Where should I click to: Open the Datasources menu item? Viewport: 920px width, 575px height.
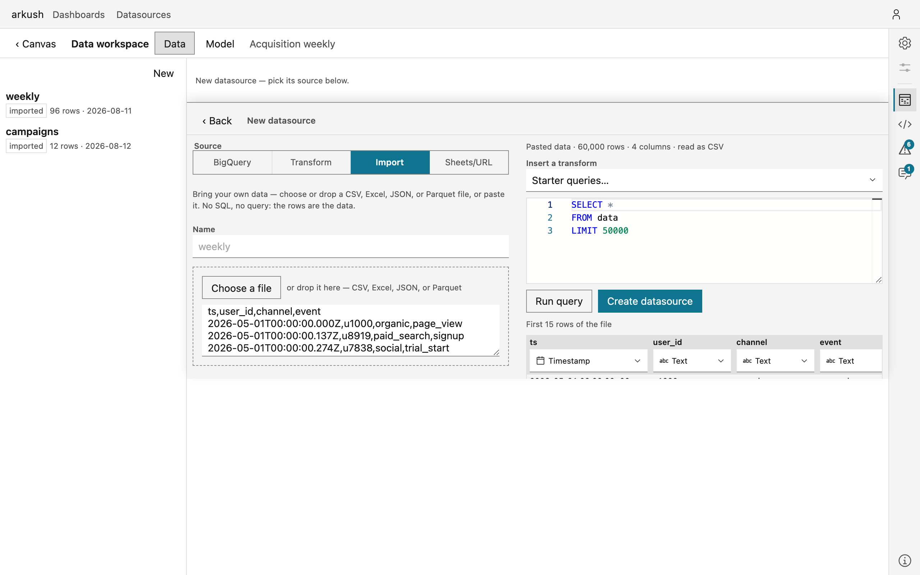(x=143, y=14)
